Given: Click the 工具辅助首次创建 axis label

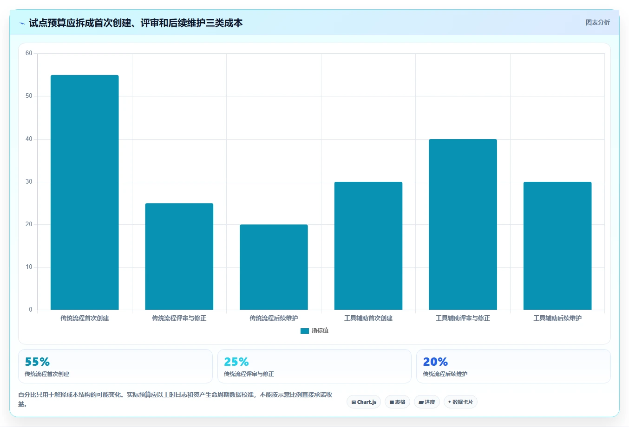Looking at the screenshot, I should click(368, 318).
